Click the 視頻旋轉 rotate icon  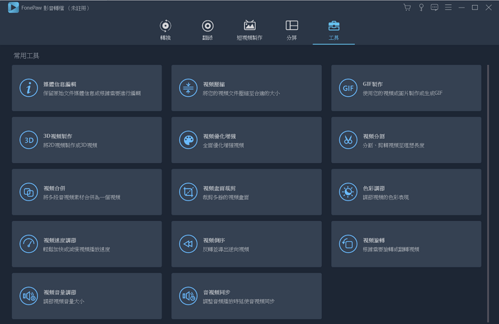347,243
